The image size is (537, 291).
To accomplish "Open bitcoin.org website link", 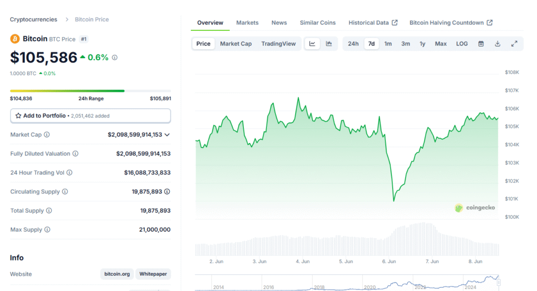I will 117,274.
